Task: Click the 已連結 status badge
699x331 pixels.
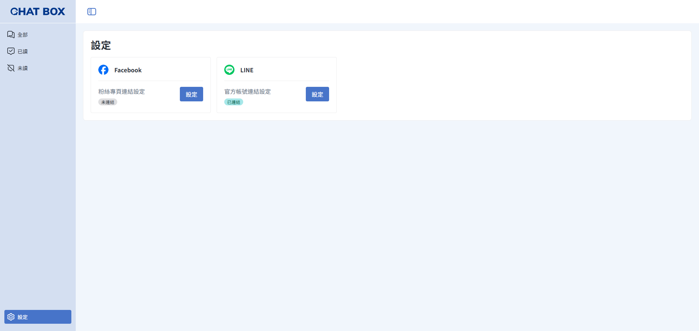Action: (x=234, y=102)
